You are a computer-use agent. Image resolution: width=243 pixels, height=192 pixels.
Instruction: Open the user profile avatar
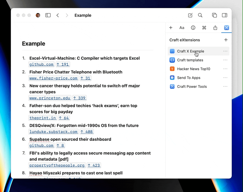coord(38,15)
